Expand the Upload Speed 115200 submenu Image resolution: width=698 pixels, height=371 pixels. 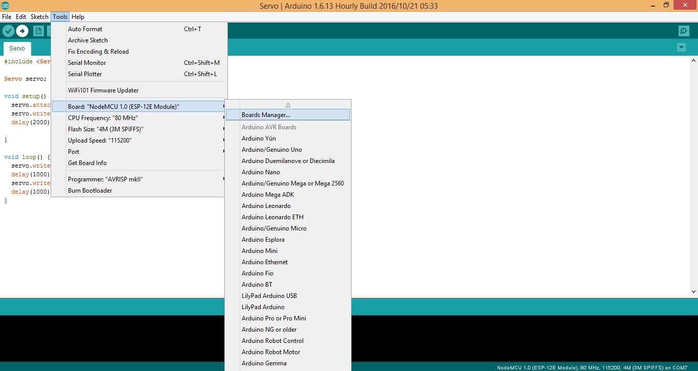(x=139, y=141)
